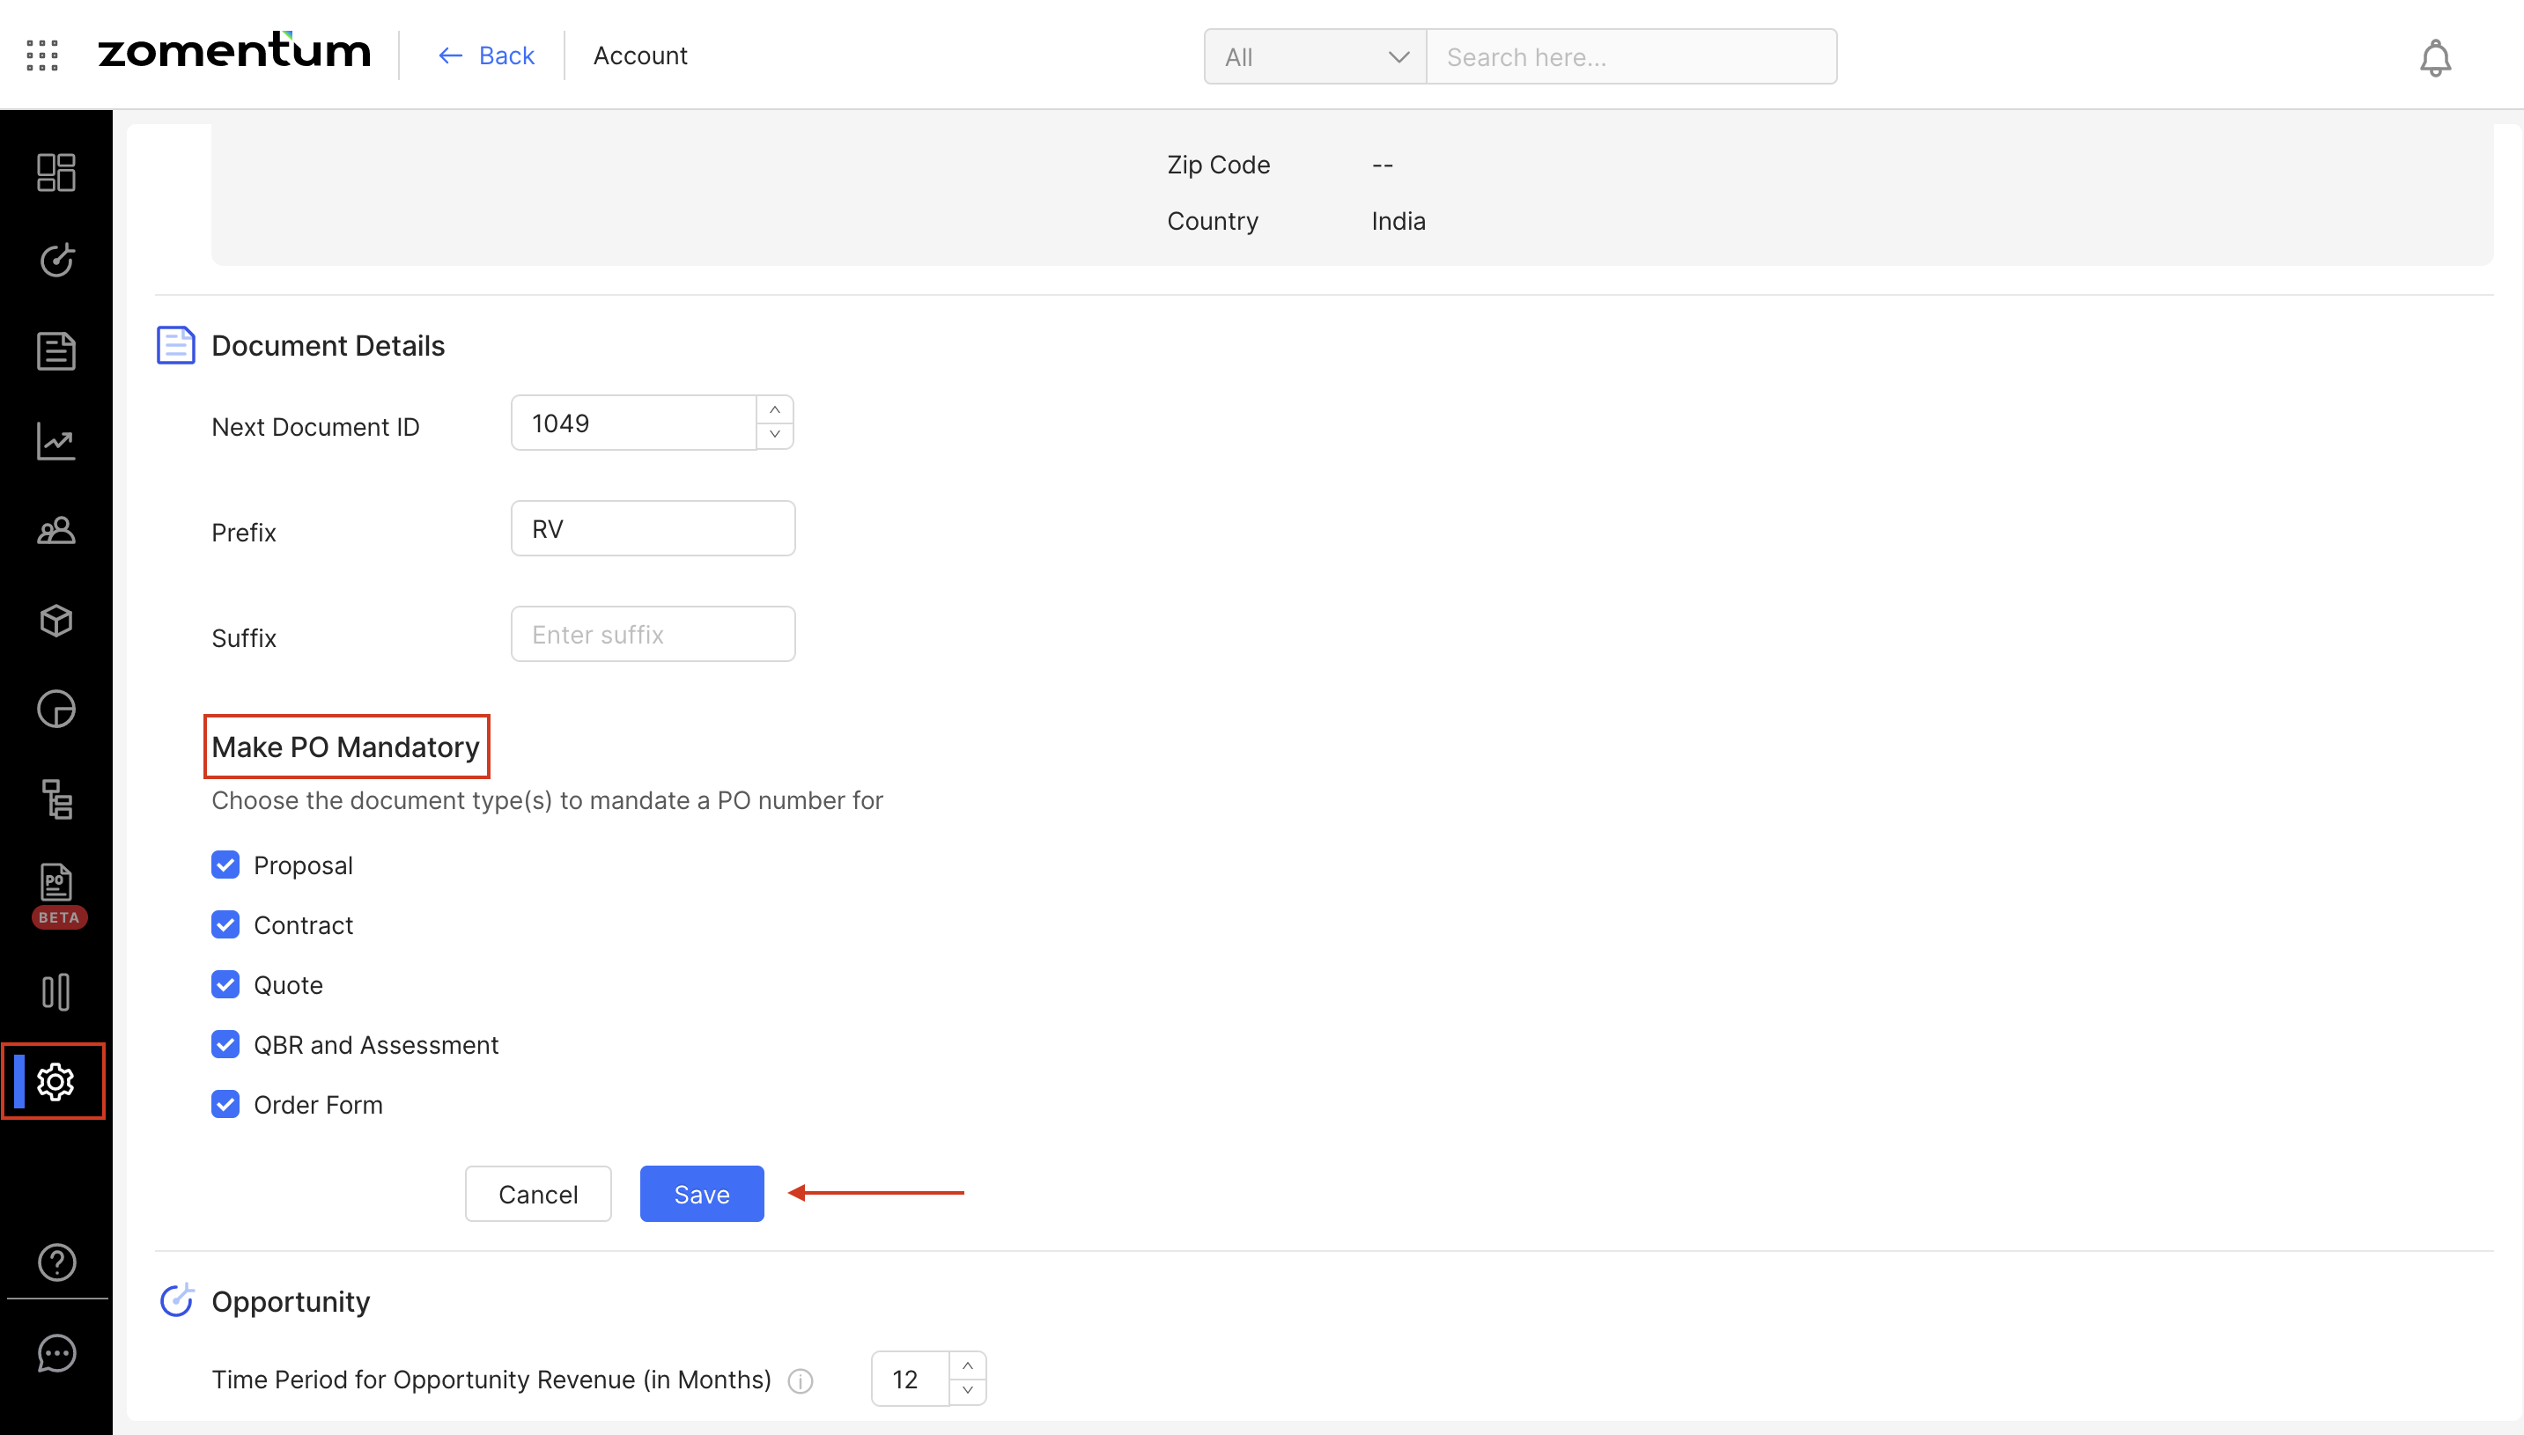Uncheck the Contract checkbox
This screenshot has height=1435, width=2524.
tap(225, 924)
